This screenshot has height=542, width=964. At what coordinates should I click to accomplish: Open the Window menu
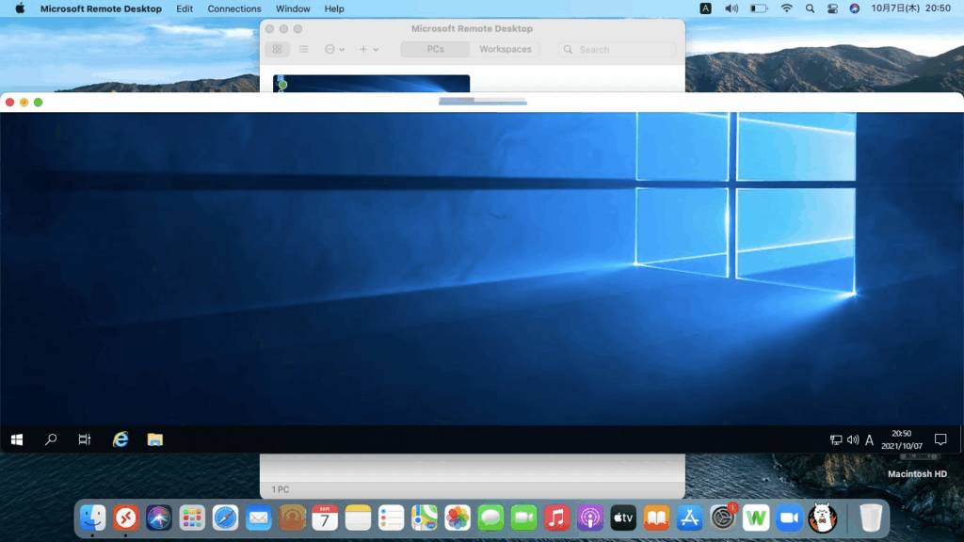[293, 8]
